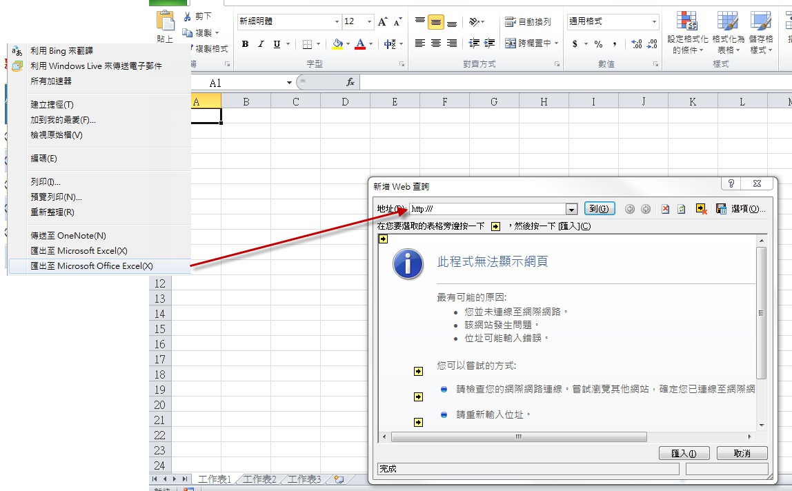Click the Refresh icon in Web query dialog
This screenshot has height=491, width=792.
(x=681, y=209)
